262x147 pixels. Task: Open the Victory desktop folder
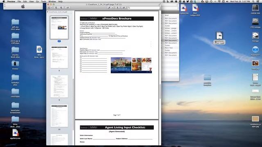click(x=15, y=65)
